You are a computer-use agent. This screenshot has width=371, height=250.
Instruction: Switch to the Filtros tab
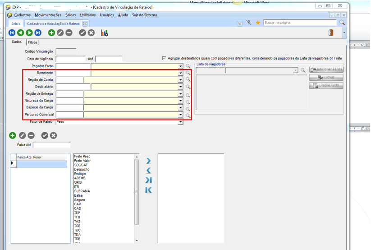(32, 42)
